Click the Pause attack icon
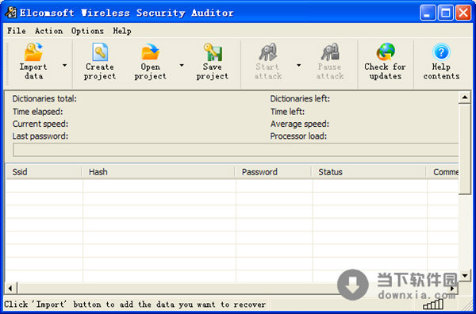Viewport: 476px width, 314px height. coord(330,52)
